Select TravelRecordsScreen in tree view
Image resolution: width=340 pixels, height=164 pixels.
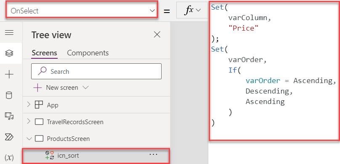point(75,122)
